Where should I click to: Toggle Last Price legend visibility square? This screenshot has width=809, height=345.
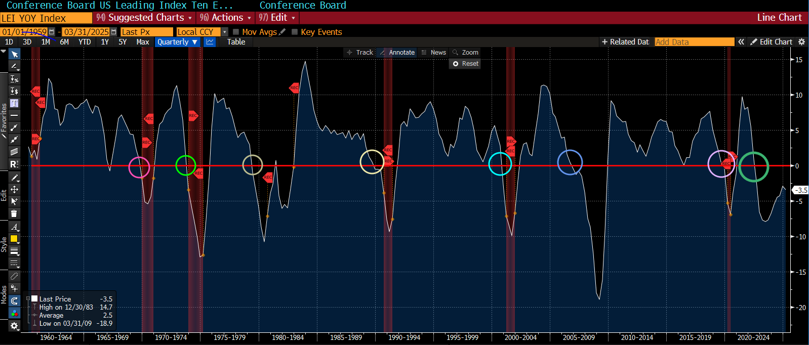click(34, 299)
